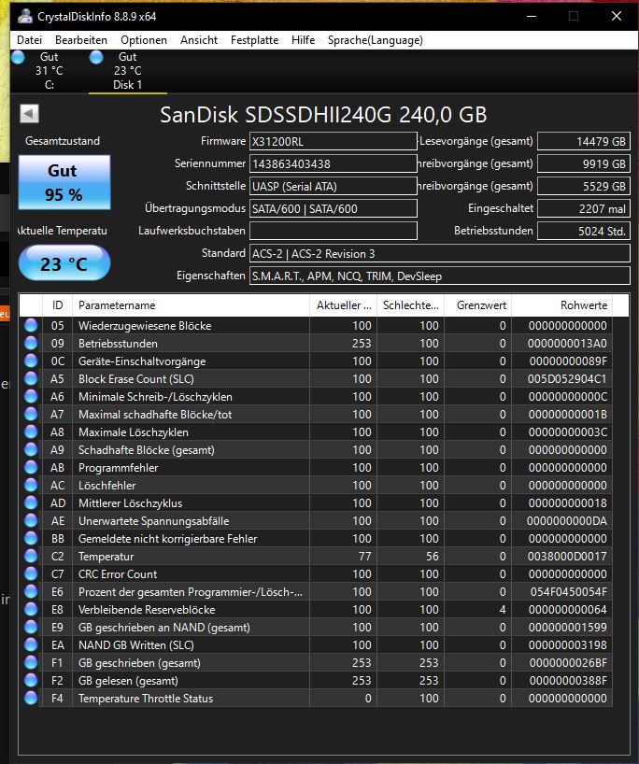639x764 pixels.
Task: Click the status orb of Maximale Löschzyklen row
Action: [x=31, y=432]
